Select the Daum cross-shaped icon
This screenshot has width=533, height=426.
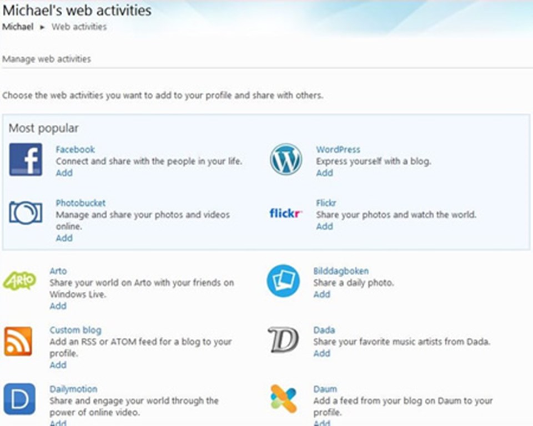click(x=284, y=399)
